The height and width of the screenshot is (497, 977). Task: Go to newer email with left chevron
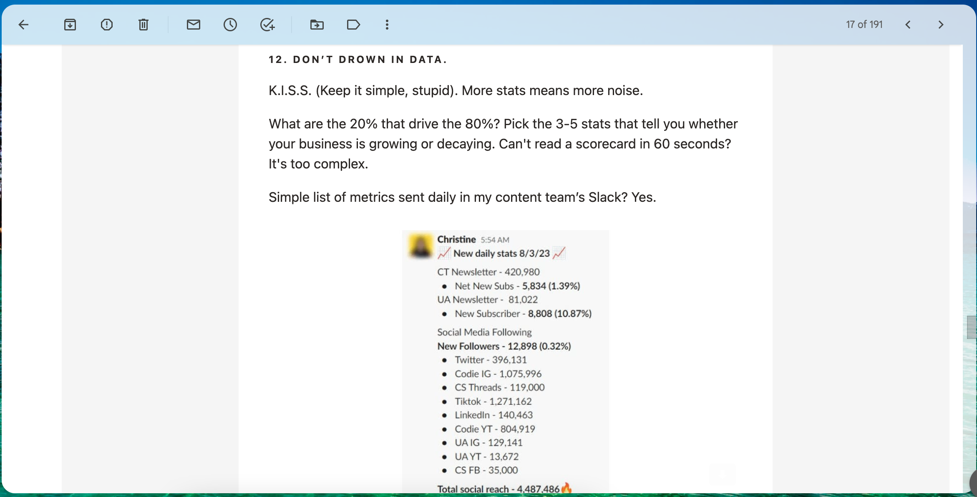908,25
